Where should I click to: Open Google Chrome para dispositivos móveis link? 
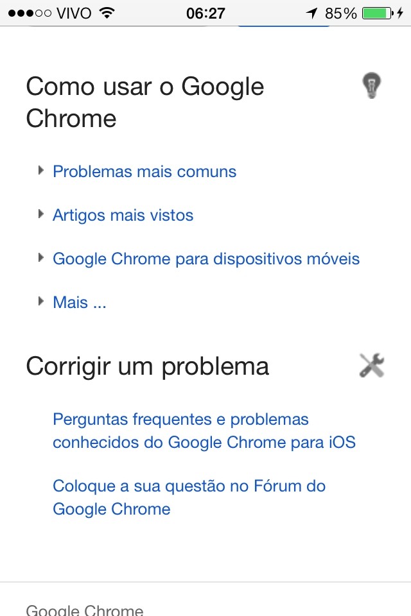point(206,259)
